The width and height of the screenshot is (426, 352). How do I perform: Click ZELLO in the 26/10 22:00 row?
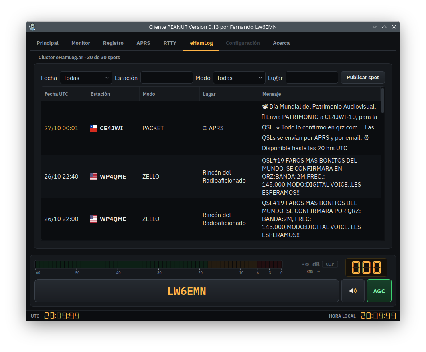click(x=151, y=219)
